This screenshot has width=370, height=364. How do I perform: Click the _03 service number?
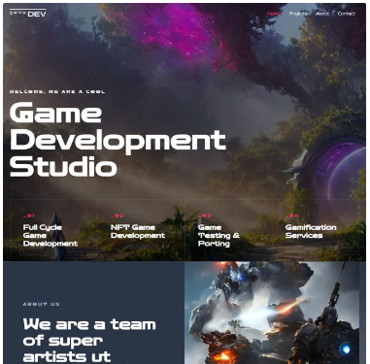click(205, 215)
